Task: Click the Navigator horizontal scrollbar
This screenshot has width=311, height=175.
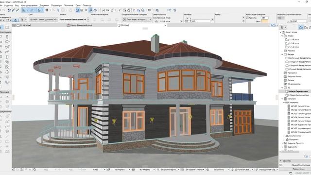Action: 291,152
